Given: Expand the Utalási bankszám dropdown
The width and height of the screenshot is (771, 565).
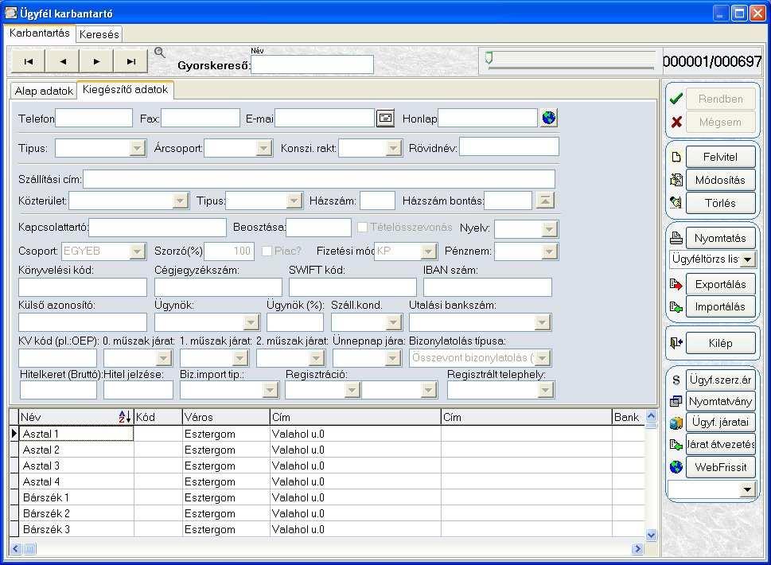Looking at the screenshot, I should [542, 322].
